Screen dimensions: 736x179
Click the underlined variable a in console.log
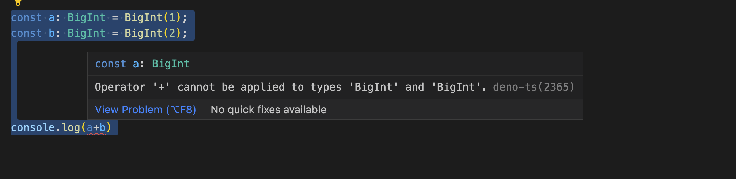[x=90, y=128]
